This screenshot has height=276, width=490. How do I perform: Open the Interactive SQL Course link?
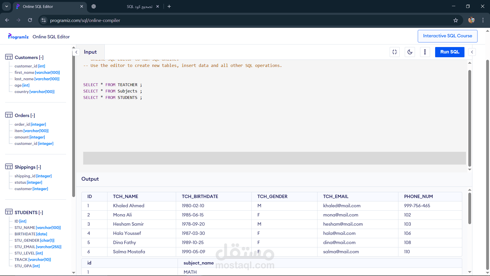[447, 36]
